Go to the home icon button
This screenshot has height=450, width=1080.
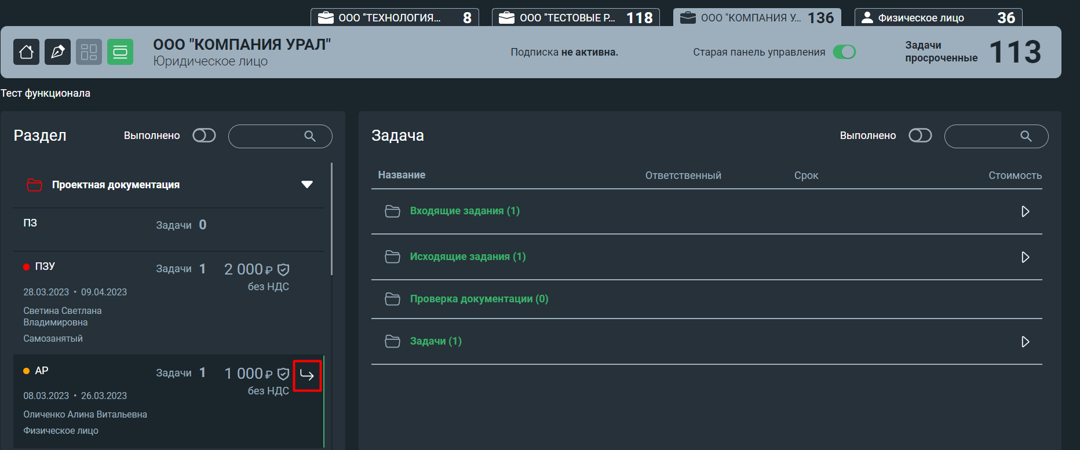[x=27, y=52]
